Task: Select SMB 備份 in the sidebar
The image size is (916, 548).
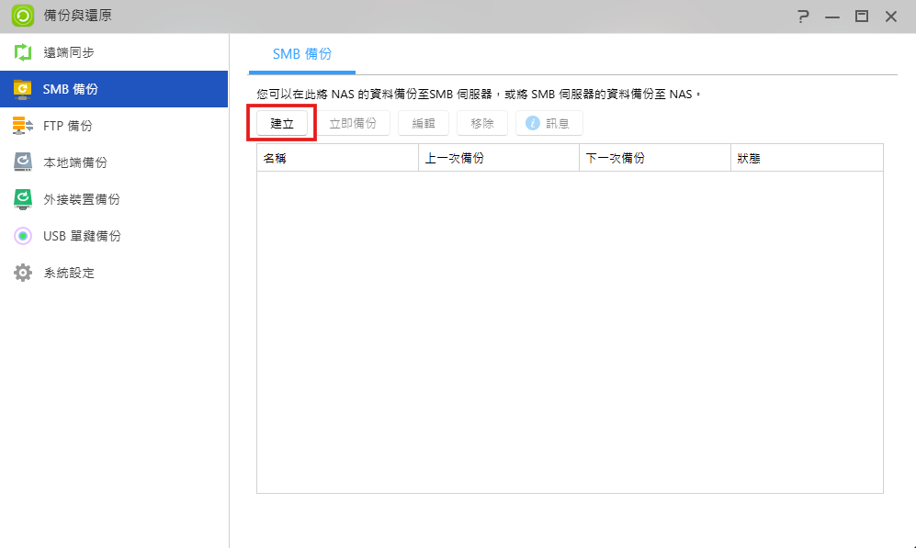Action: 114,89
